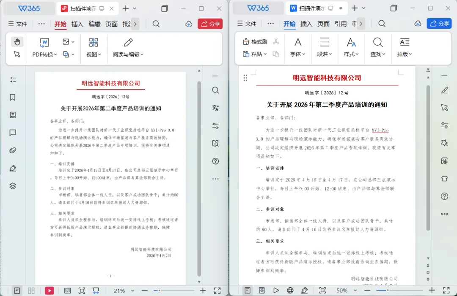Open signature pen panel in PDF sidebar
Image resolution: width=457 pixels, height=296 pixels.
coord(13,168)
